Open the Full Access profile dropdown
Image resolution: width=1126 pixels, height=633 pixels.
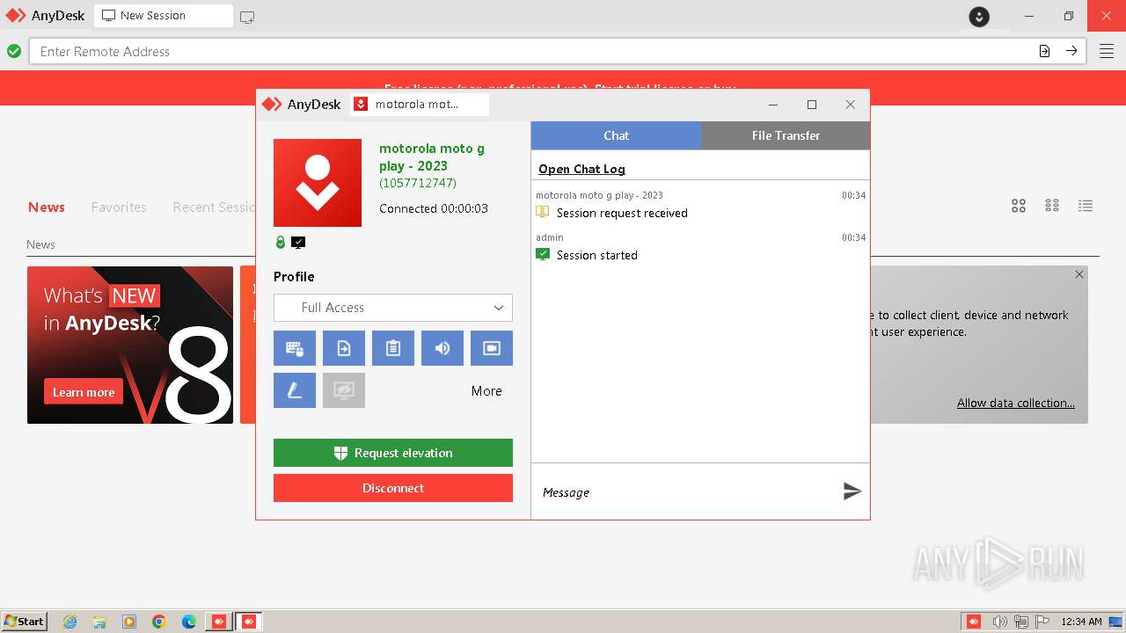[x=393, y=308]
